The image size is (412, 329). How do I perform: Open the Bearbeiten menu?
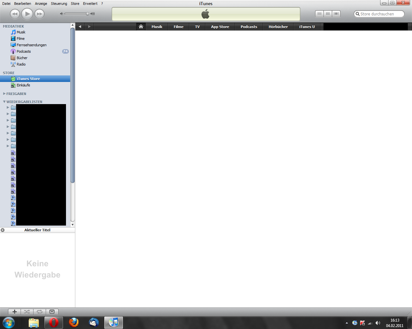tap(23, 4)
